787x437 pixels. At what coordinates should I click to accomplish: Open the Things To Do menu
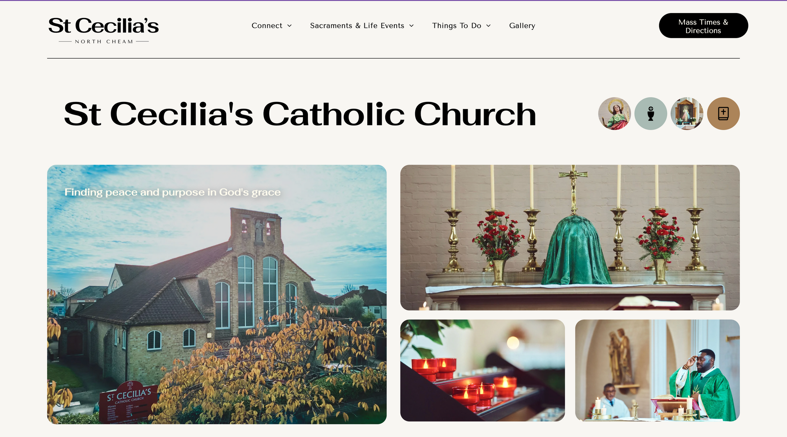(462, 25)
